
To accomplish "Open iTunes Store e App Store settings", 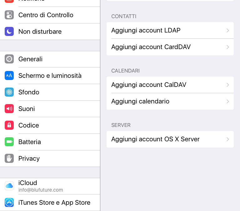I will [50, 203].
